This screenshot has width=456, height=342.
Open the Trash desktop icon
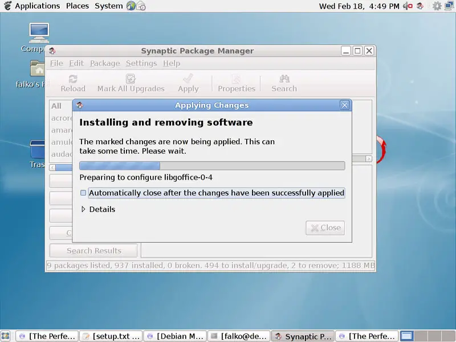(x=37, y=149)
